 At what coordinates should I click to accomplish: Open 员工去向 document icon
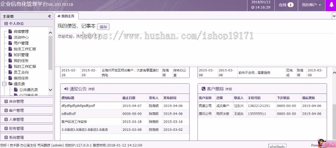coord(10,72)
